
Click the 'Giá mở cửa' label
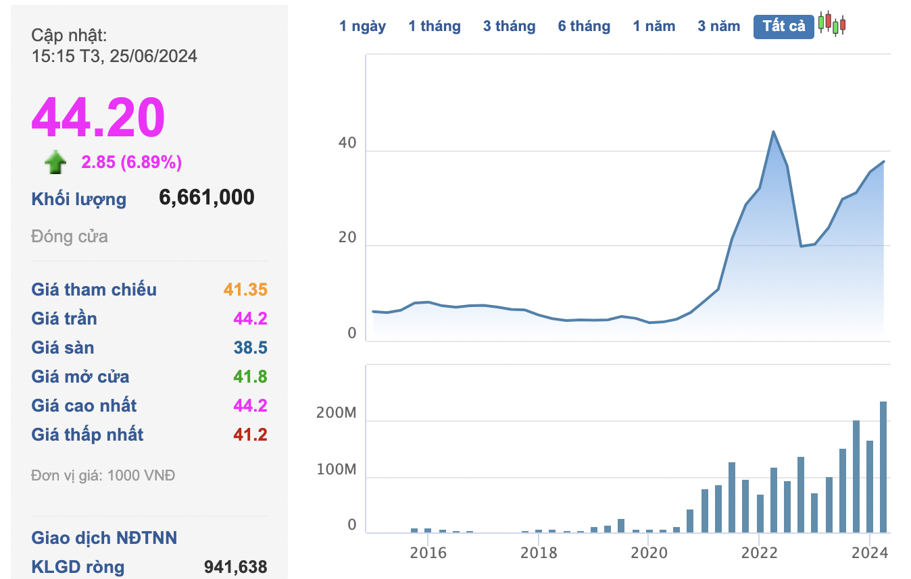click(80, 377)
